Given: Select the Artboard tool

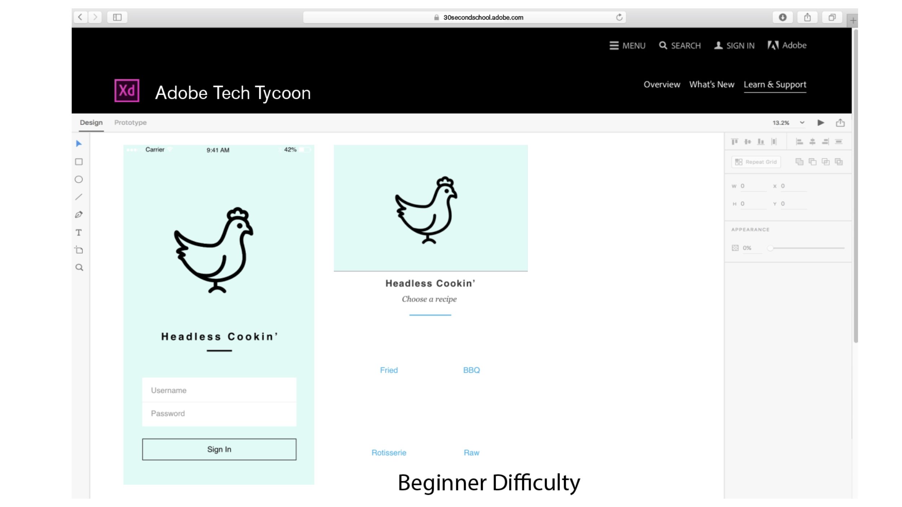Looking at the screenshot, I should pos(79,250).
